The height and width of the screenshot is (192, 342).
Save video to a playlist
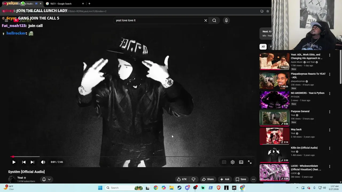point(241,179)
